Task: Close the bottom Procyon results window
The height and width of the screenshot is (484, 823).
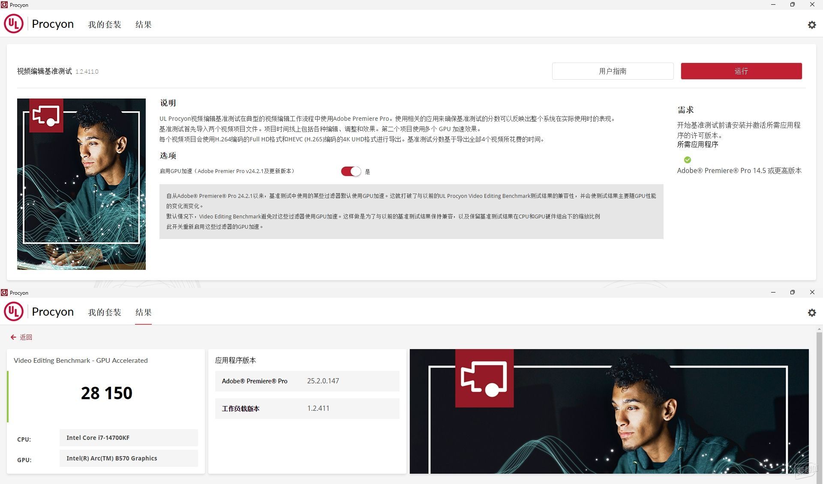Action: pyautogui.click(x=812, y=292)
